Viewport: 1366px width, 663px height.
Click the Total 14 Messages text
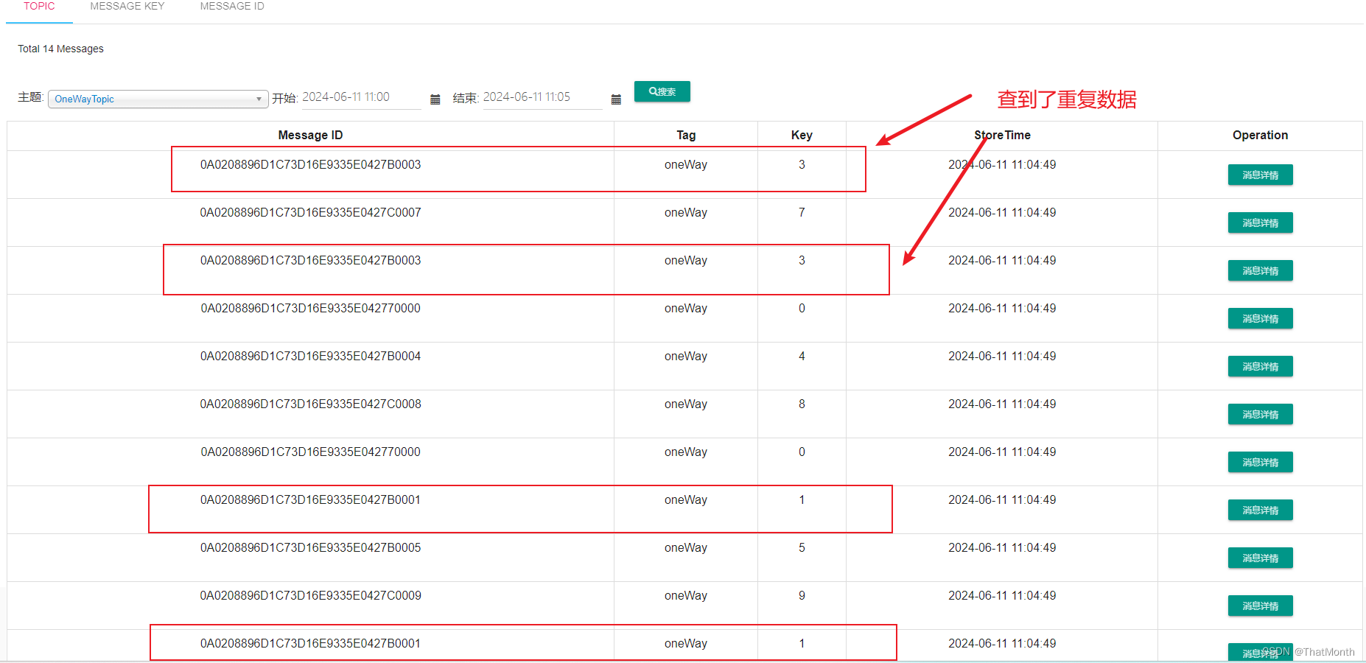60,49
